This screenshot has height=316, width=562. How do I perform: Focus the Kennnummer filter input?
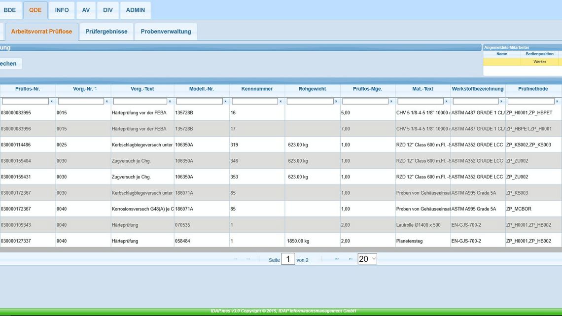click(x=255, y=102)
